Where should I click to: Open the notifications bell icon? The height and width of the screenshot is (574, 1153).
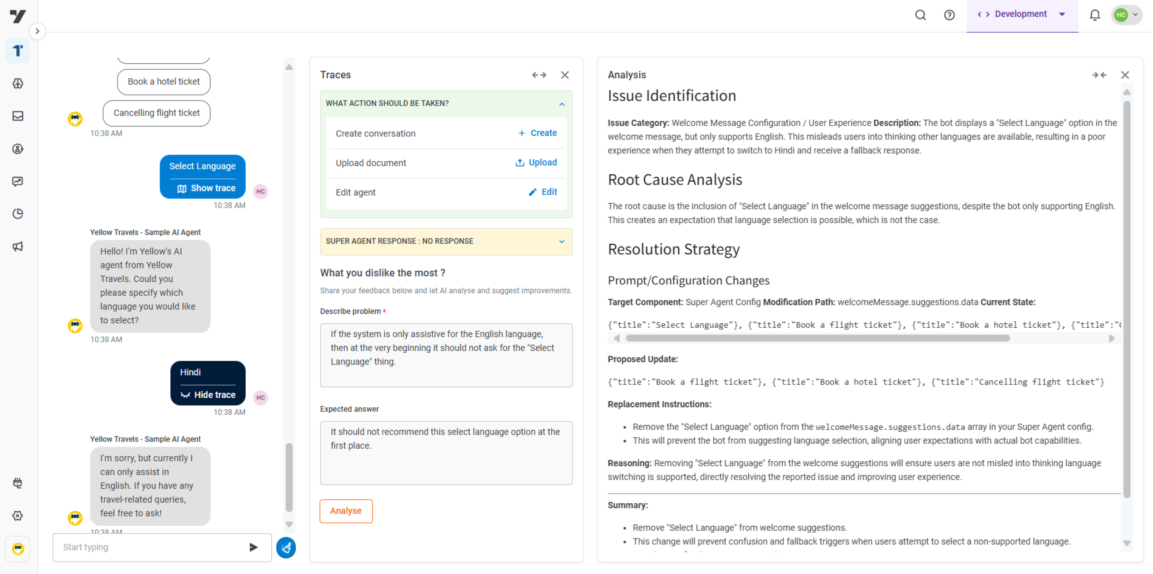(x=1095, y=15)
